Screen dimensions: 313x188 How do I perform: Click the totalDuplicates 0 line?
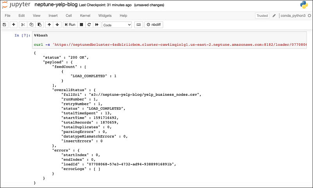(86, 127)
